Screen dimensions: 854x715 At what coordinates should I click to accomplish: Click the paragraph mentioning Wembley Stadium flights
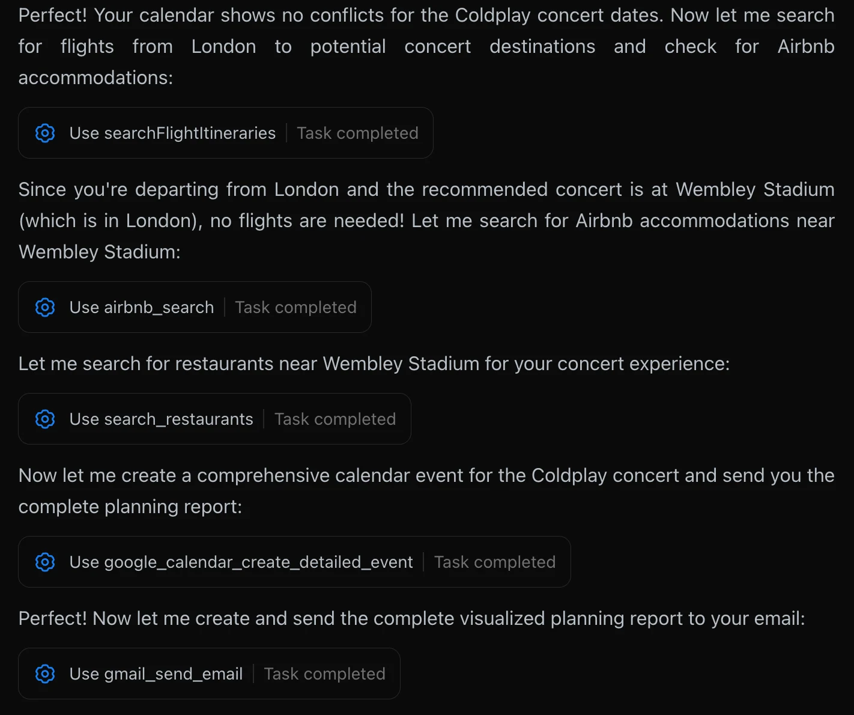click(426, 221)
